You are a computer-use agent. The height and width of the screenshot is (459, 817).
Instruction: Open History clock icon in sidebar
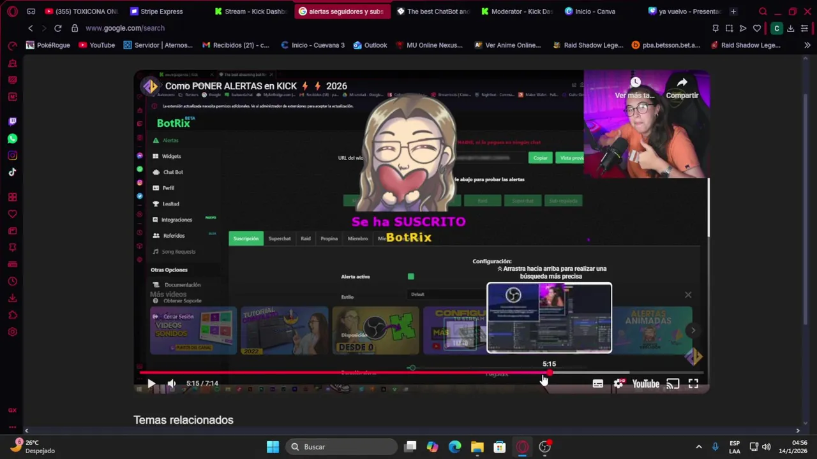click(x=12, y=281)
